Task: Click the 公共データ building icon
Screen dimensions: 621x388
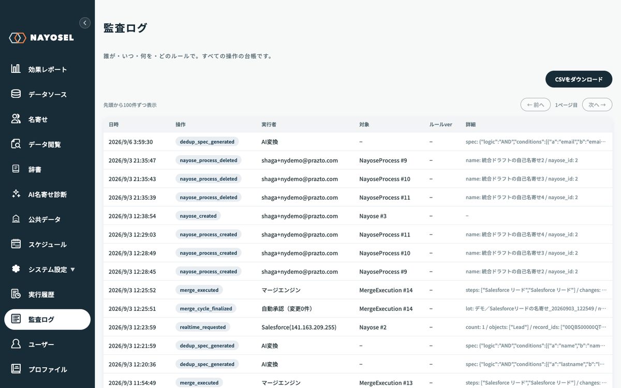Action: (x=16, y=219)
